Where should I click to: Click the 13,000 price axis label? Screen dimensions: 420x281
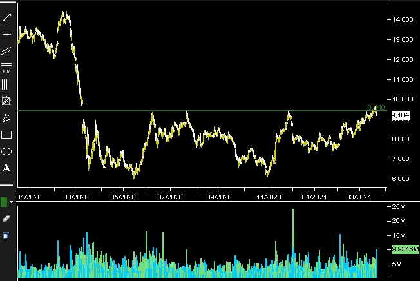[x=403, y=40]
